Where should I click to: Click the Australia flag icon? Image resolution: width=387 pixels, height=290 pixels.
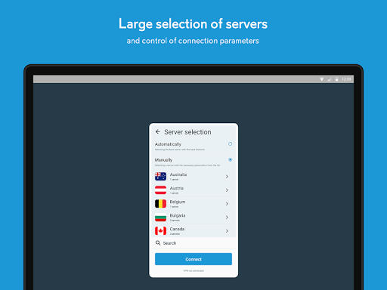[x=160, y=177]
